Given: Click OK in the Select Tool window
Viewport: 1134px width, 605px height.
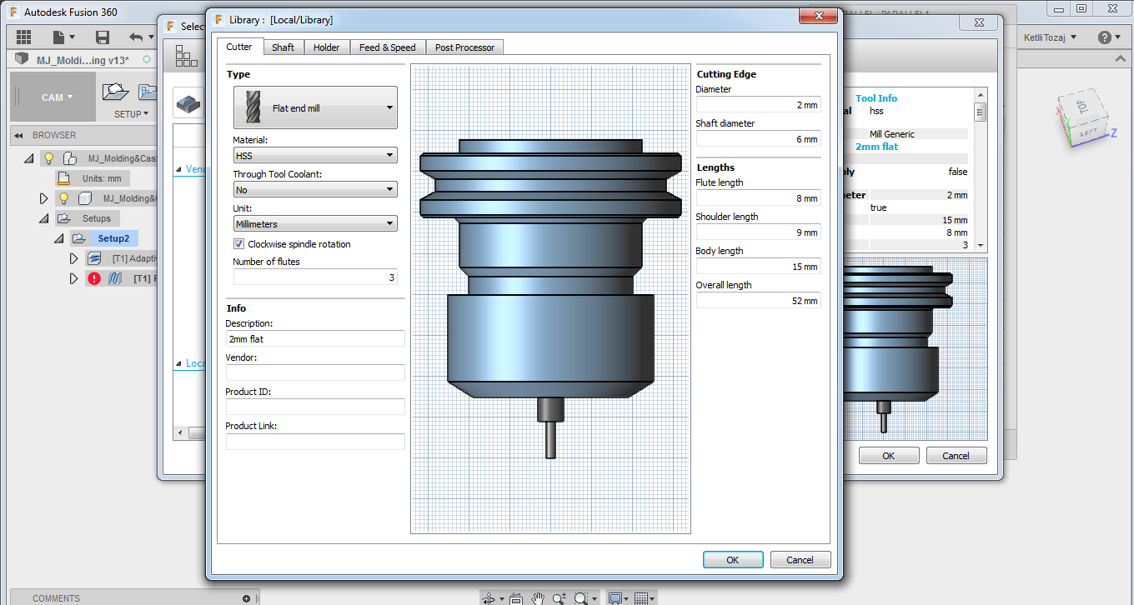Looking at the screenshot, I should click(x=889, y=456).
